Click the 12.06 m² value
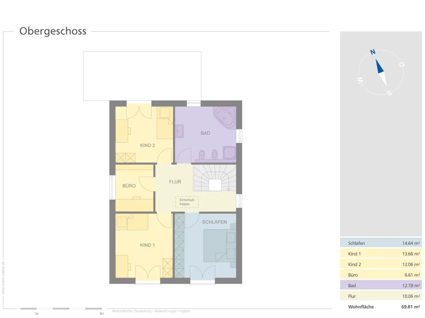Image resolution: width=425 pixels, height=318 pixels. (411, 264)
